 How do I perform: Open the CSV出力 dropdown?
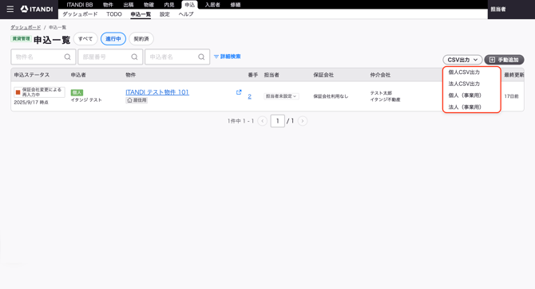[x=462, y=60]
